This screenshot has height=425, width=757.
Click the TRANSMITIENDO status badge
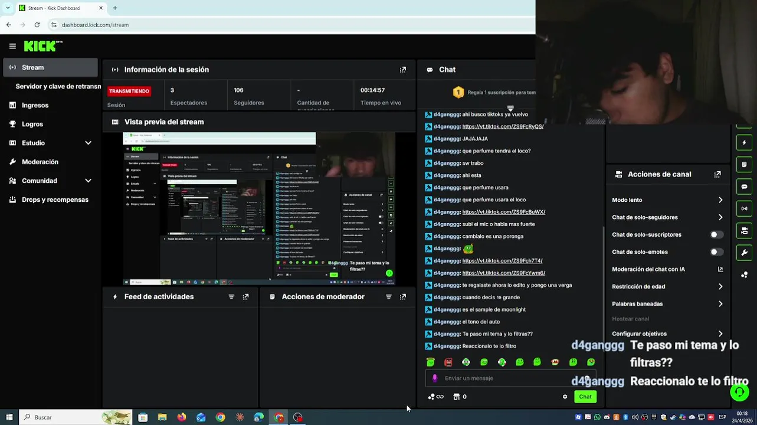coord(129,91)
